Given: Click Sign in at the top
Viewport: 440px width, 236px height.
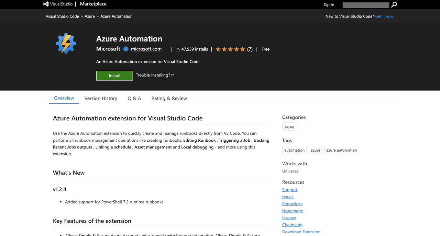Looking at the screenshot, I should (329, 5).
